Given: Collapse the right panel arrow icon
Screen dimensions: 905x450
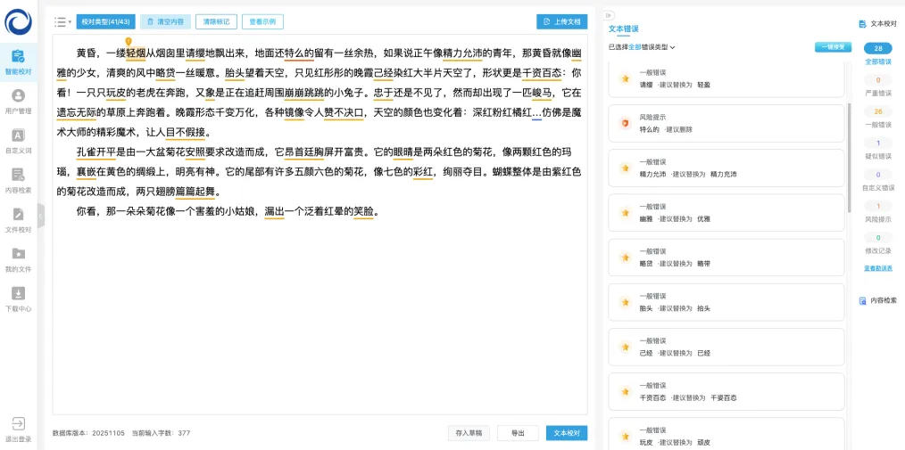Looking at the screenshot, I should pyautogui.click(x=610, y=15).
